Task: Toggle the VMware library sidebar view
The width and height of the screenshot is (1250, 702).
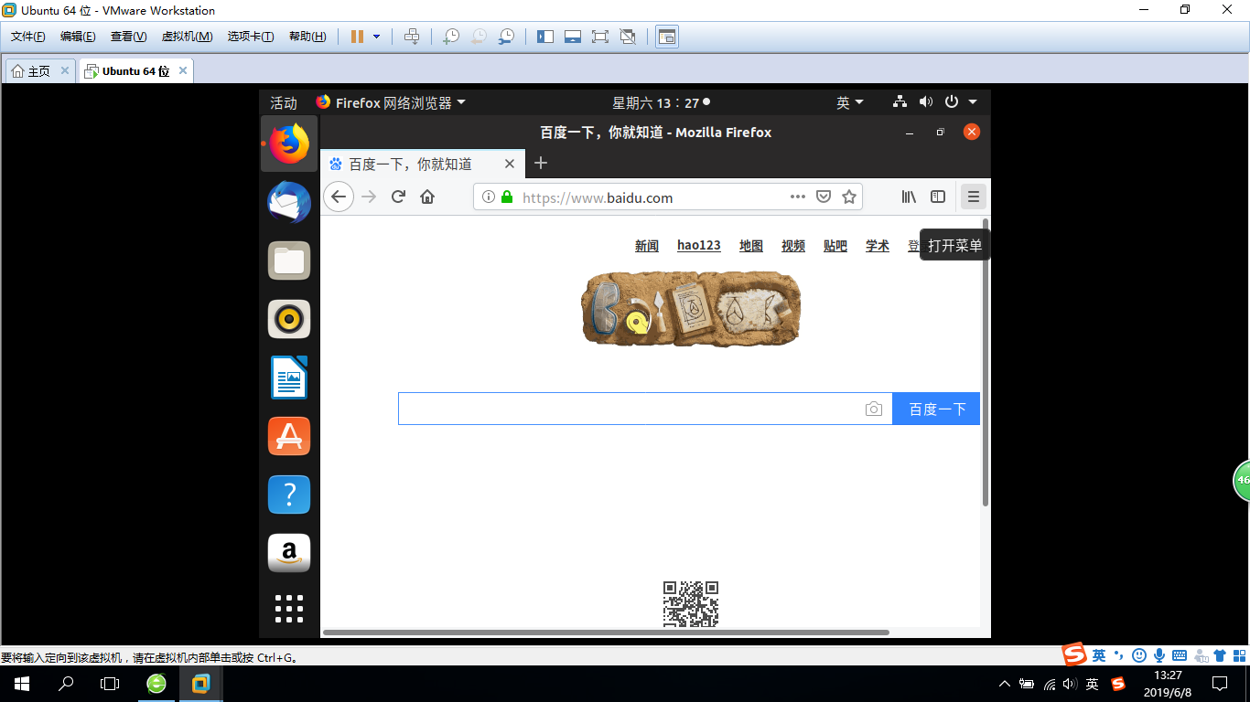Action: coord(545,37)
